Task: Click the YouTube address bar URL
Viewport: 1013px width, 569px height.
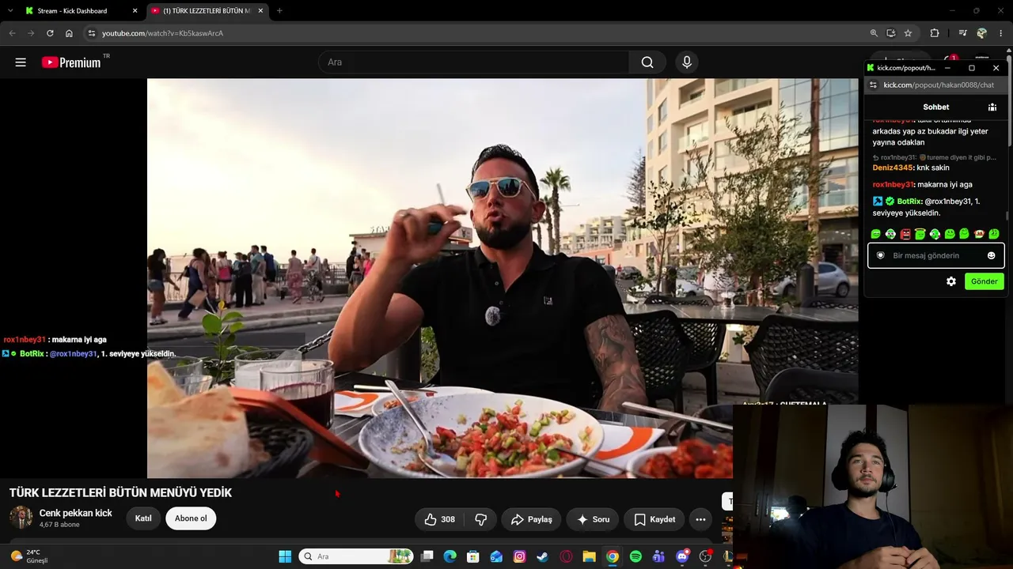Action: [162, 33]
